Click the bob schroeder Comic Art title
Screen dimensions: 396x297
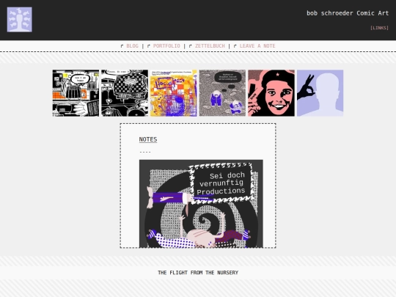tap(348, 13)
